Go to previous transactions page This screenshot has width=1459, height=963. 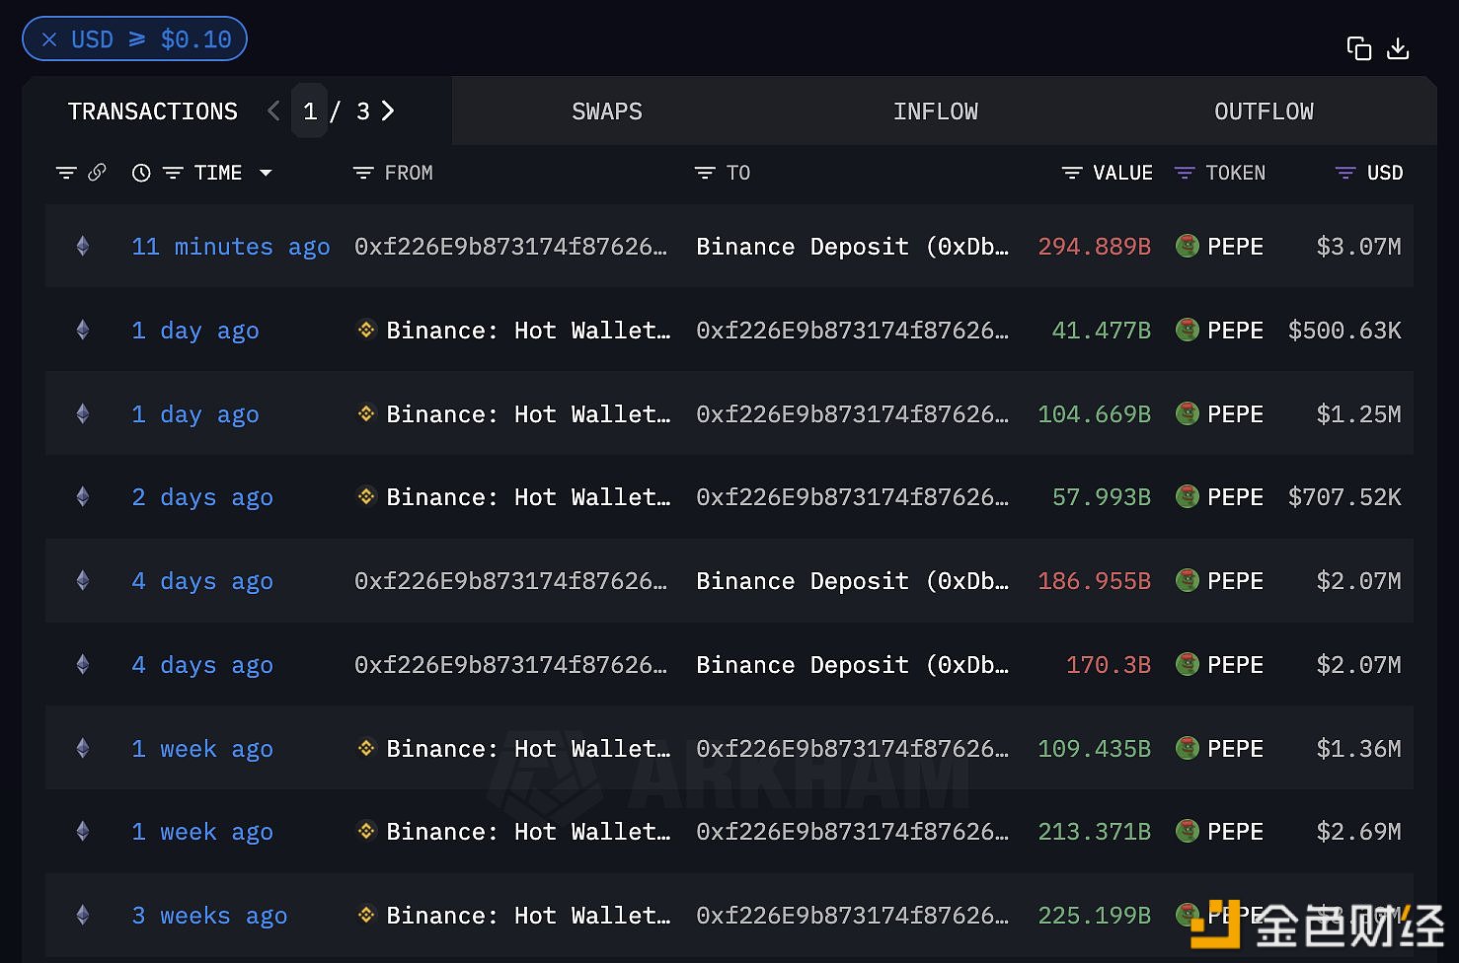pos(273,111)
